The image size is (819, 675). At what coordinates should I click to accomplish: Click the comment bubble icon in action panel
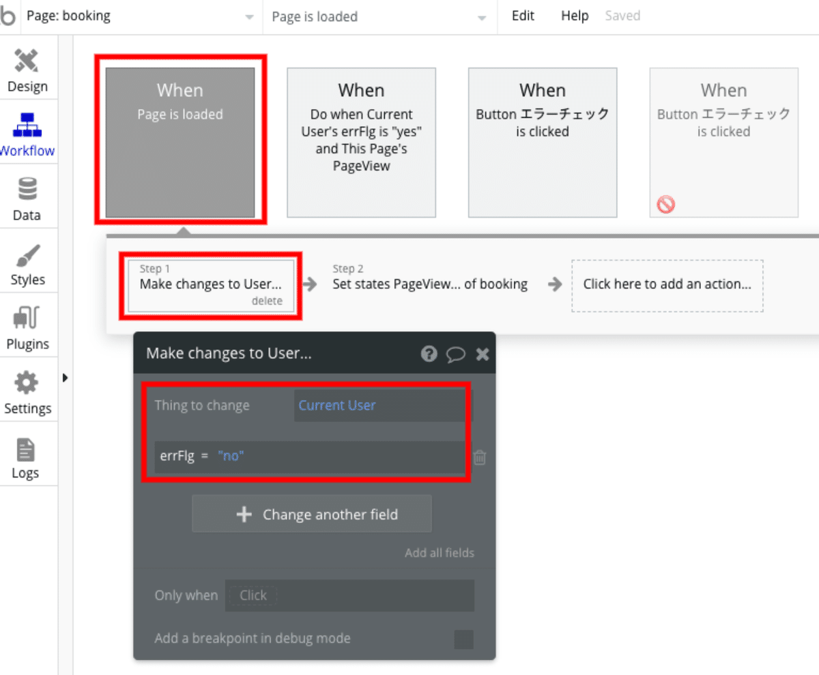455,354
